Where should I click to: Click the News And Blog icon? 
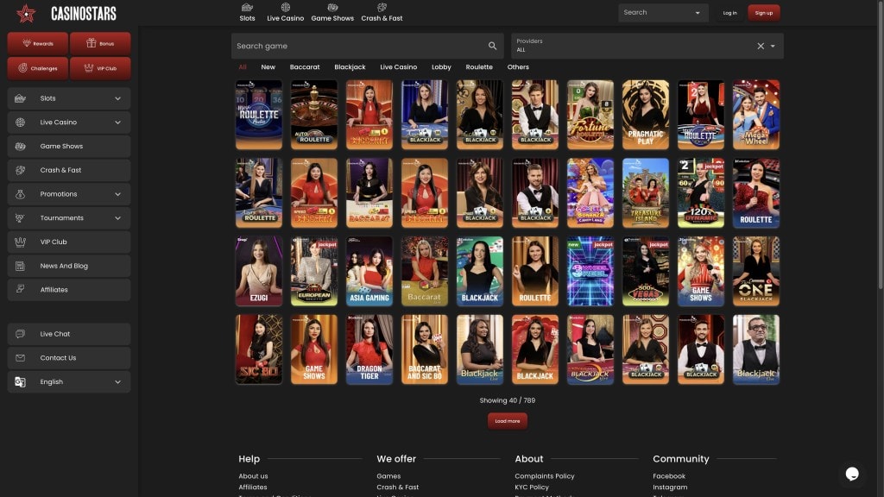coord(21,266)
